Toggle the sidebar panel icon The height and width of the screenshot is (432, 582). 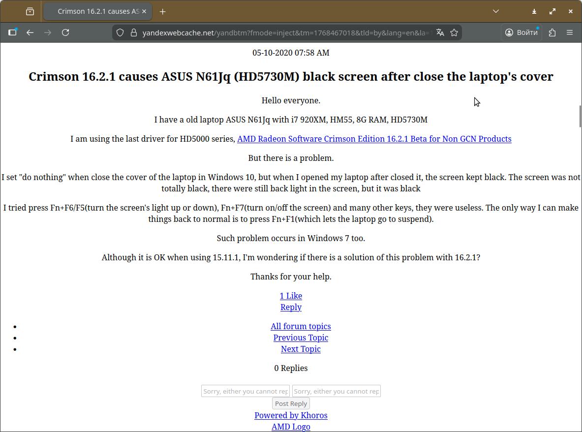point(12,32)
